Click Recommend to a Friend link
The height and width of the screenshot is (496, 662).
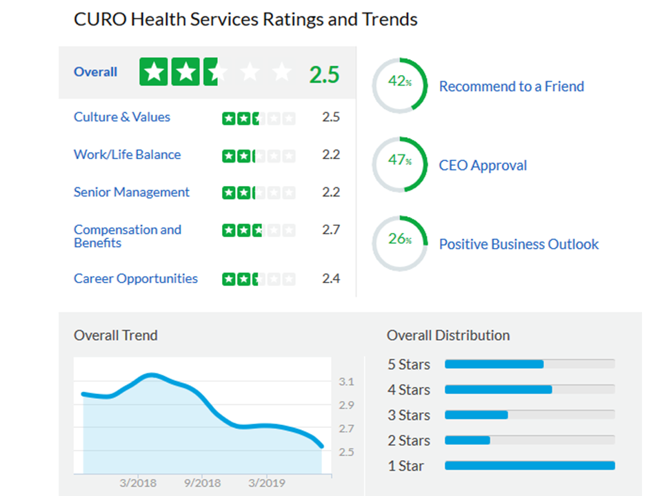click(511, 87)
